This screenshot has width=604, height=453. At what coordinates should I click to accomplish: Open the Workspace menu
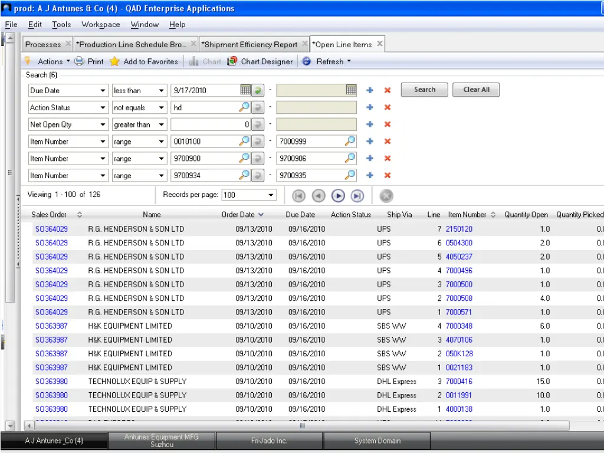(100, 25)
